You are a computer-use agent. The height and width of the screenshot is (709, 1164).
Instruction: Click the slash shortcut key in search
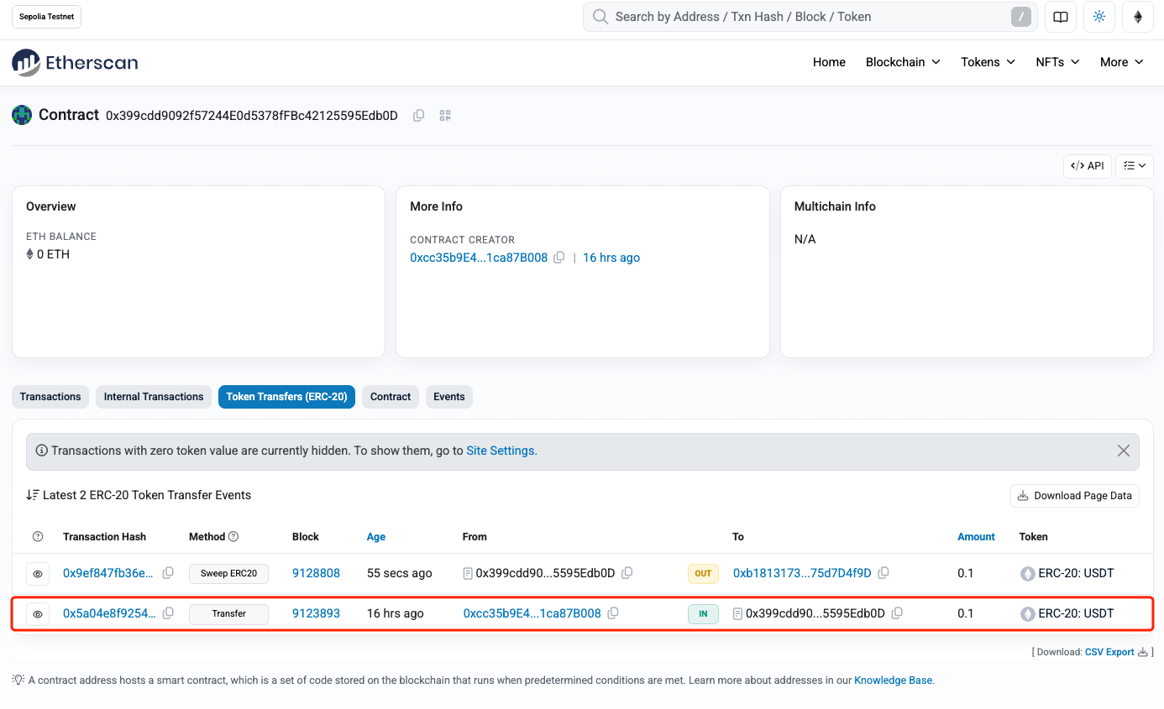click(1021, 17)
